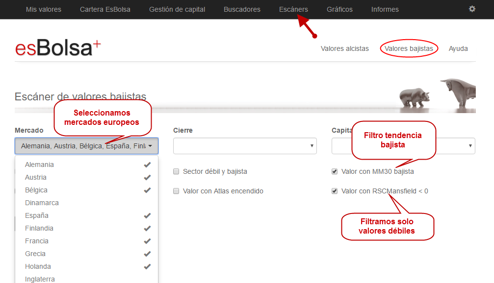Collapse the Mercado dropdown selector
Image resolution: width=494 pixels, height=283 pixels.
click(86, 146)
